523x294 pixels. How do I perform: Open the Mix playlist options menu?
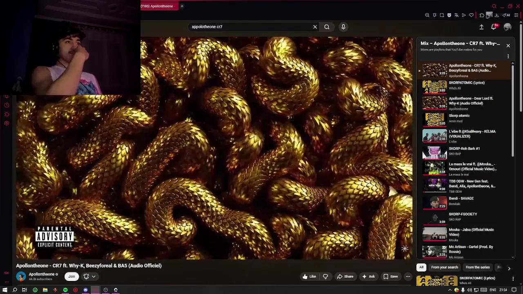click(x=508, y=56)
